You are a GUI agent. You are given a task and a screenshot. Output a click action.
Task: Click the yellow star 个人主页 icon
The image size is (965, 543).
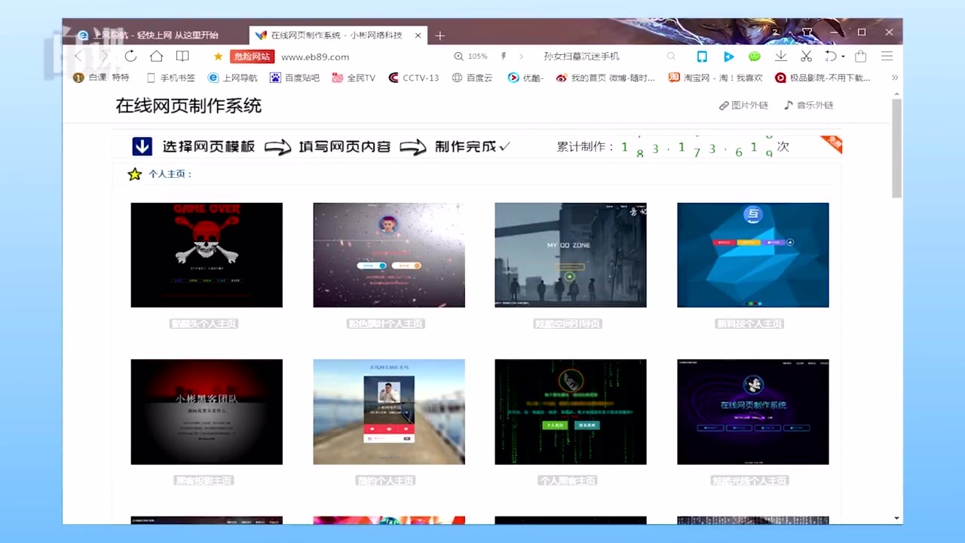coord(135,174)
